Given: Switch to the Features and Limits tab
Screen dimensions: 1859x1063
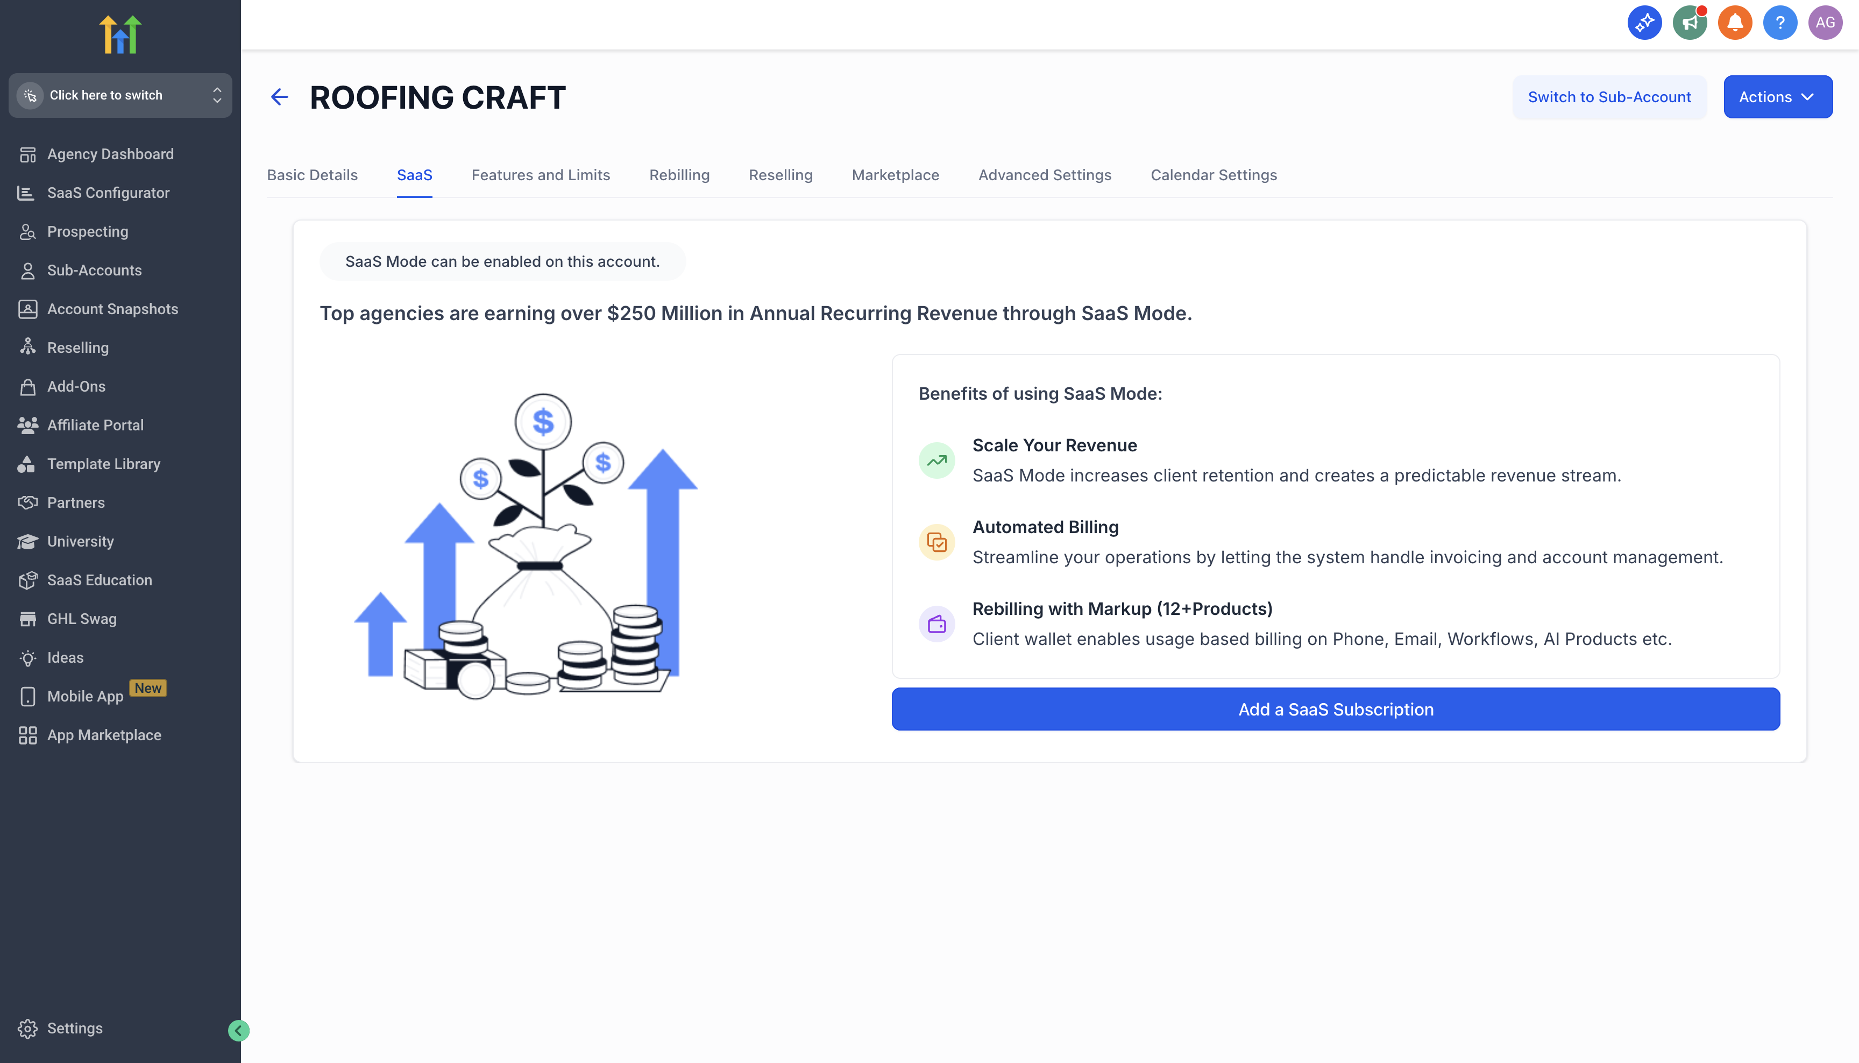Looking at the screenshot, I should tap(540, 175).
